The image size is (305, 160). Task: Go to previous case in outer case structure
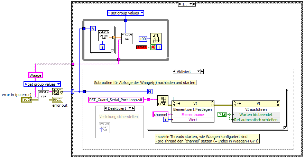coord(179,4)
